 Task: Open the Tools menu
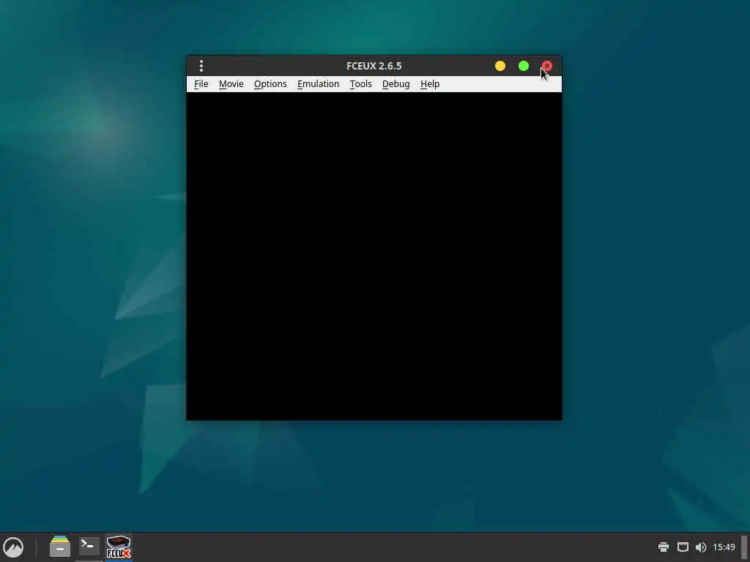pos(360,84)
